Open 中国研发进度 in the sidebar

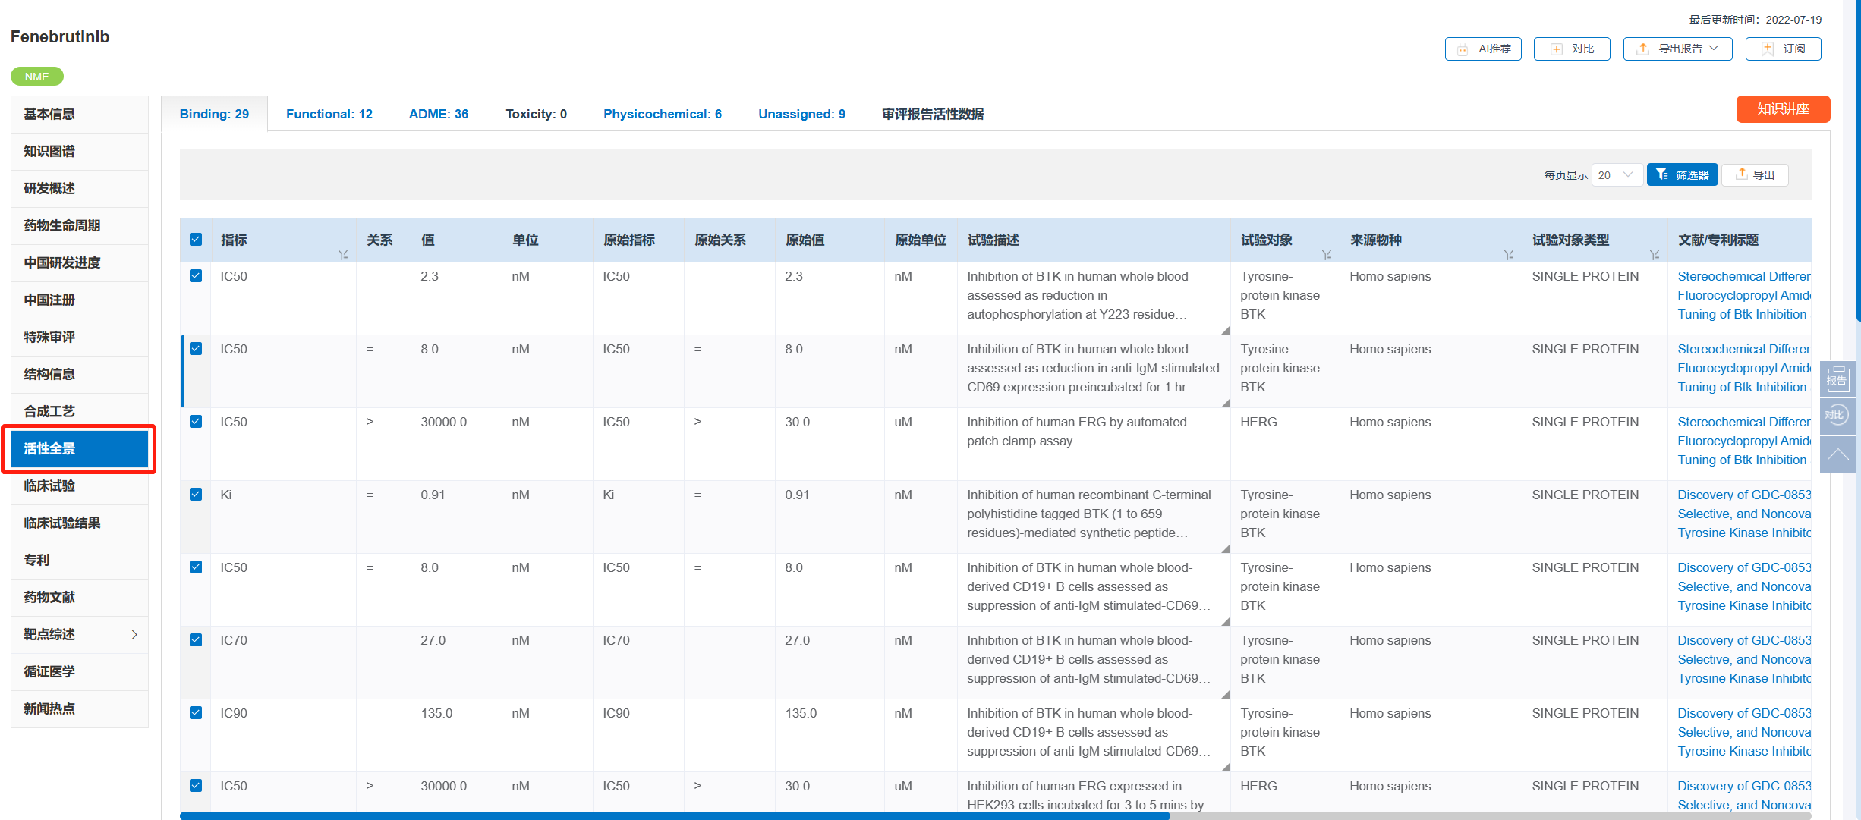(80, 262)
